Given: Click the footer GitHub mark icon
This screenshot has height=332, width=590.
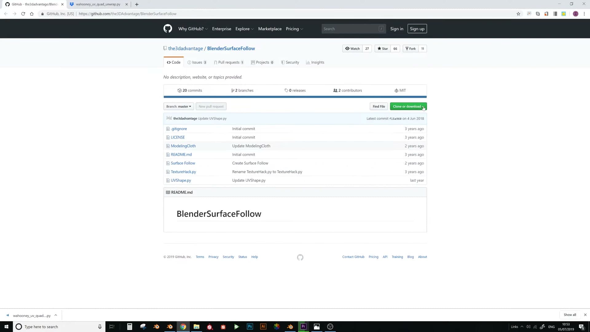Looking at the screenshot, I should (x=300, y=257).
